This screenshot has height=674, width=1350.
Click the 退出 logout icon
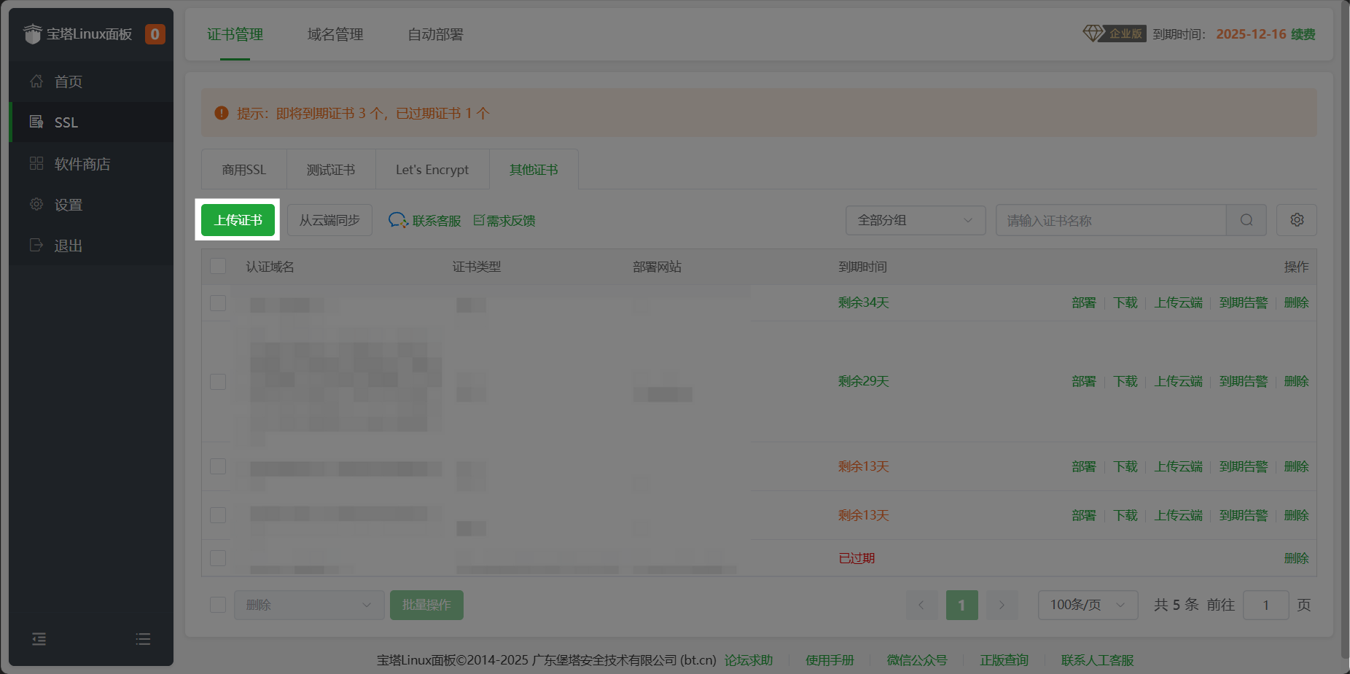coord(36,245)
